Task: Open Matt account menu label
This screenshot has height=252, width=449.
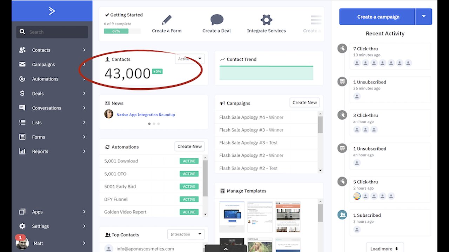Action: (x=38, y=243)
